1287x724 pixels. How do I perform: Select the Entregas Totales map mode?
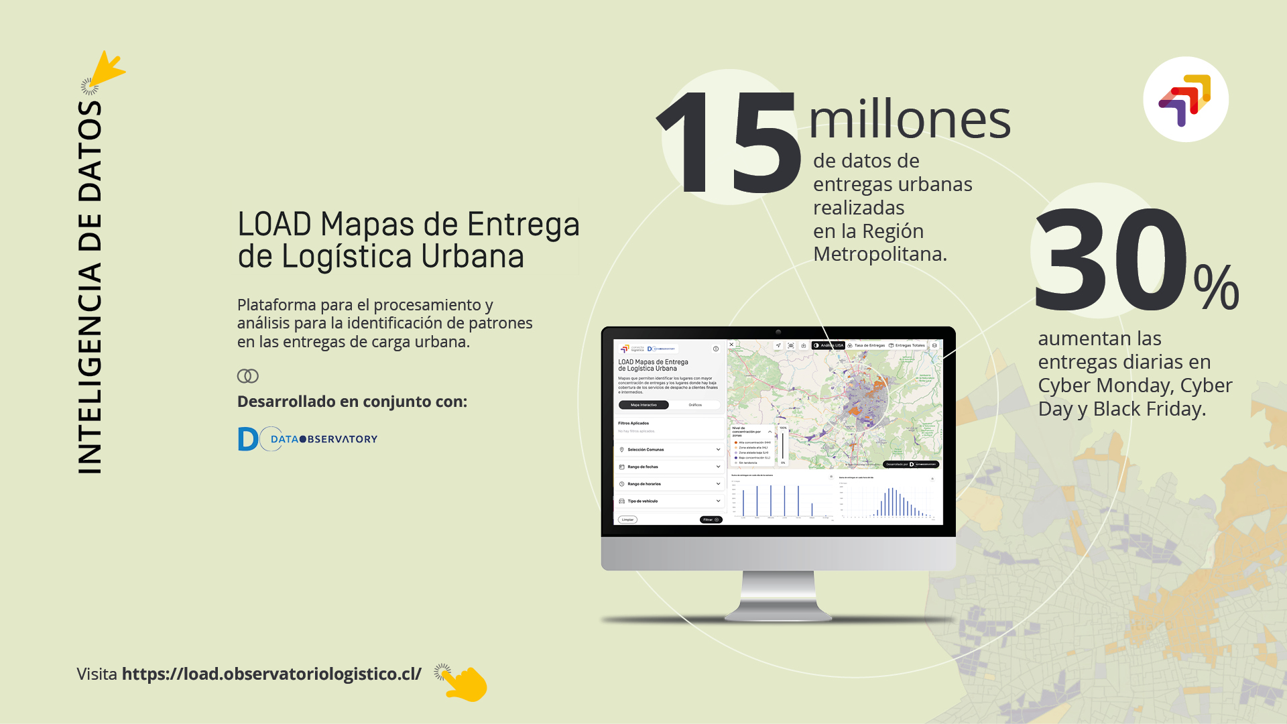[907, 345]
